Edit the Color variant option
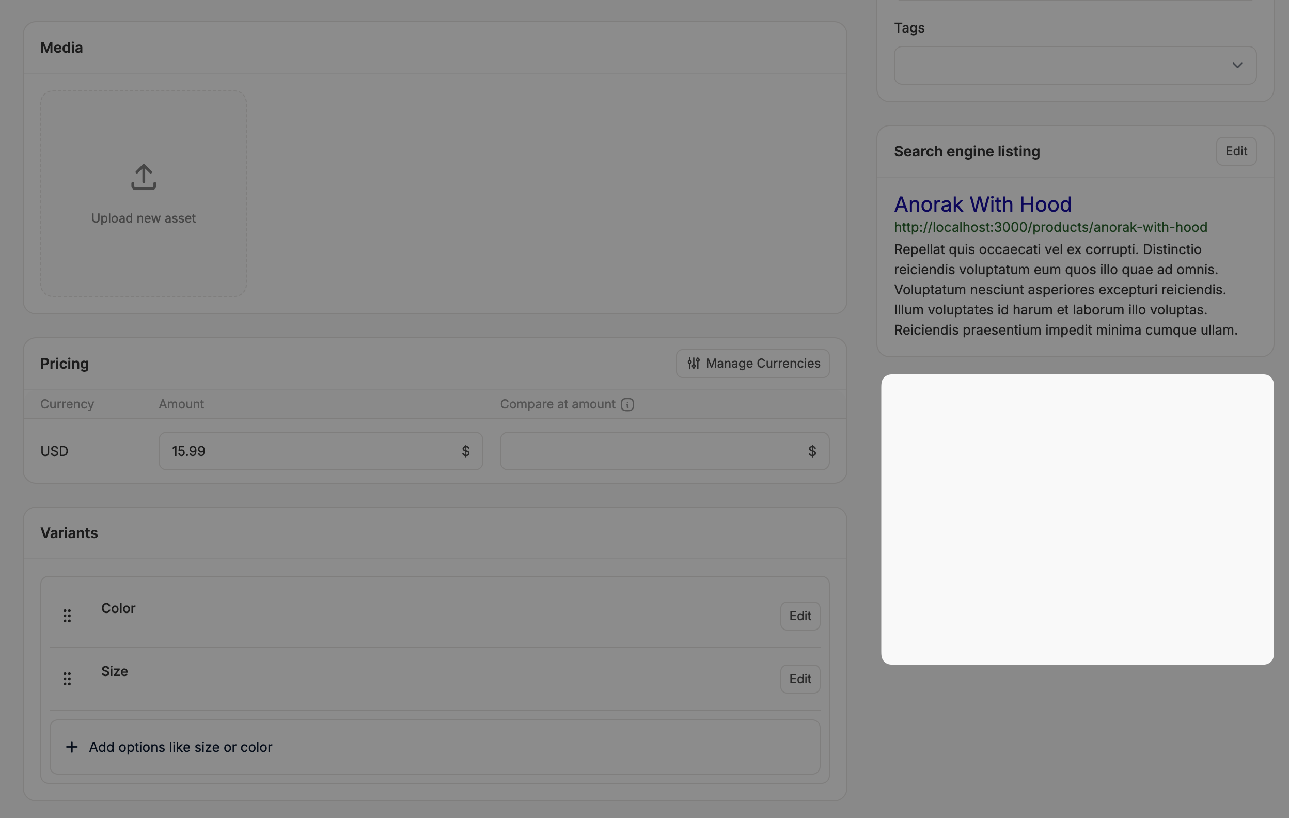The image size is (1289, 818). click(800, 616)
